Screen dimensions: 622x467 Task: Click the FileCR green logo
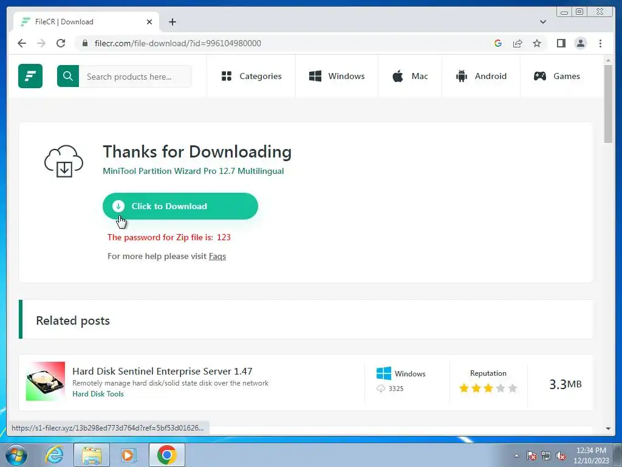pos(30,76)
